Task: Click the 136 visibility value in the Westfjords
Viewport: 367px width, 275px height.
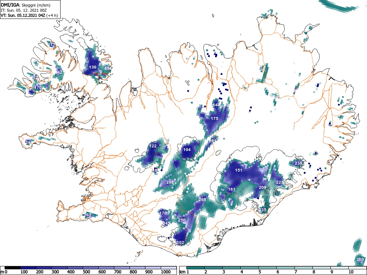Action: [93, 67]
